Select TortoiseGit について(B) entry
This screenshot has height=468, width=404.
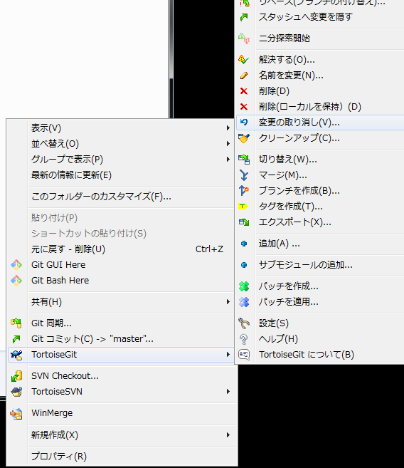(320, 355)
